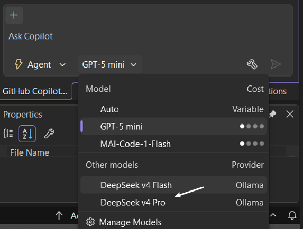Click cost dots beside MAI-Code-1-Flash

coord(252,144)
